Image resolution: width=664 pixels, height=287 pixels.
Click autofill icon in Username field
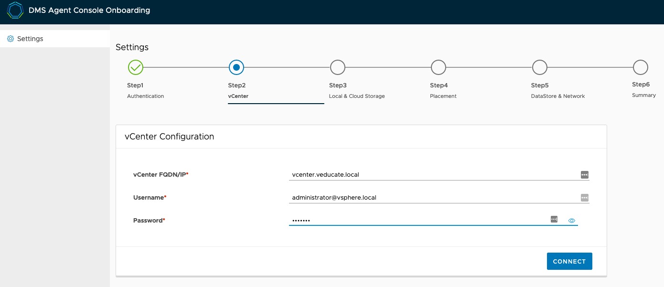(584, 198)
